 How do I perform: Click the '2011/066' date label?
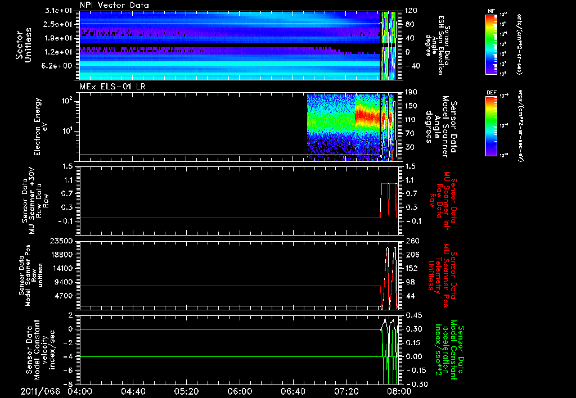click(40, 391)
